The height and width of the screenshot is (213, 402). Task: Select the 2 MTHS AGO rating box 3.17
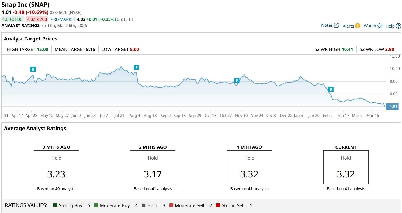[153, 167]
